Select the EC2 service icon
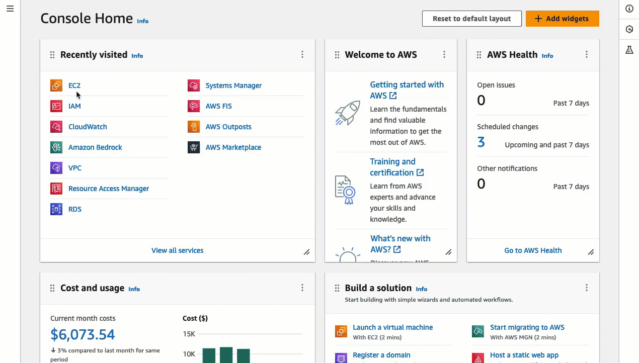This screenshot has width=639, height=363. [x=56, y=85]
